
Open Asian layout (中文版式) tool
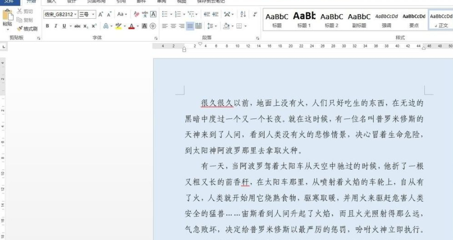(x=228, y=14)
